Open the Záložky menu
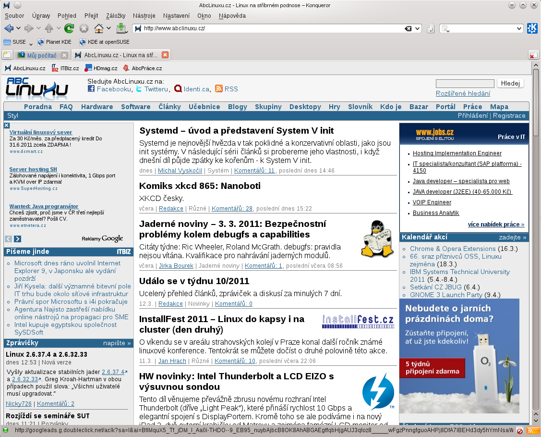 click(x=116, y=15)
